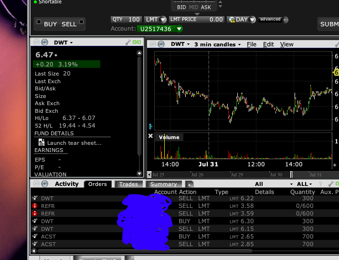Click the yellow price marker on chart axis

(336, 73)
